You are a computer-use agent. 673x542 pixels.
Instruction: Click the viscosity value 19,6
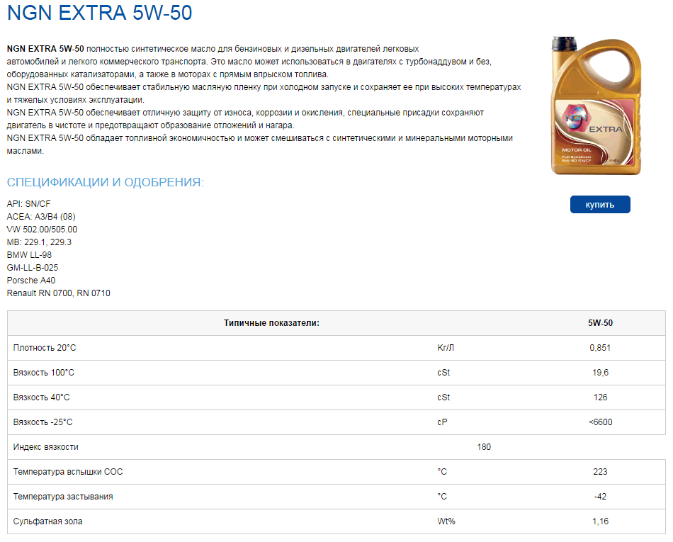(600, 373)
